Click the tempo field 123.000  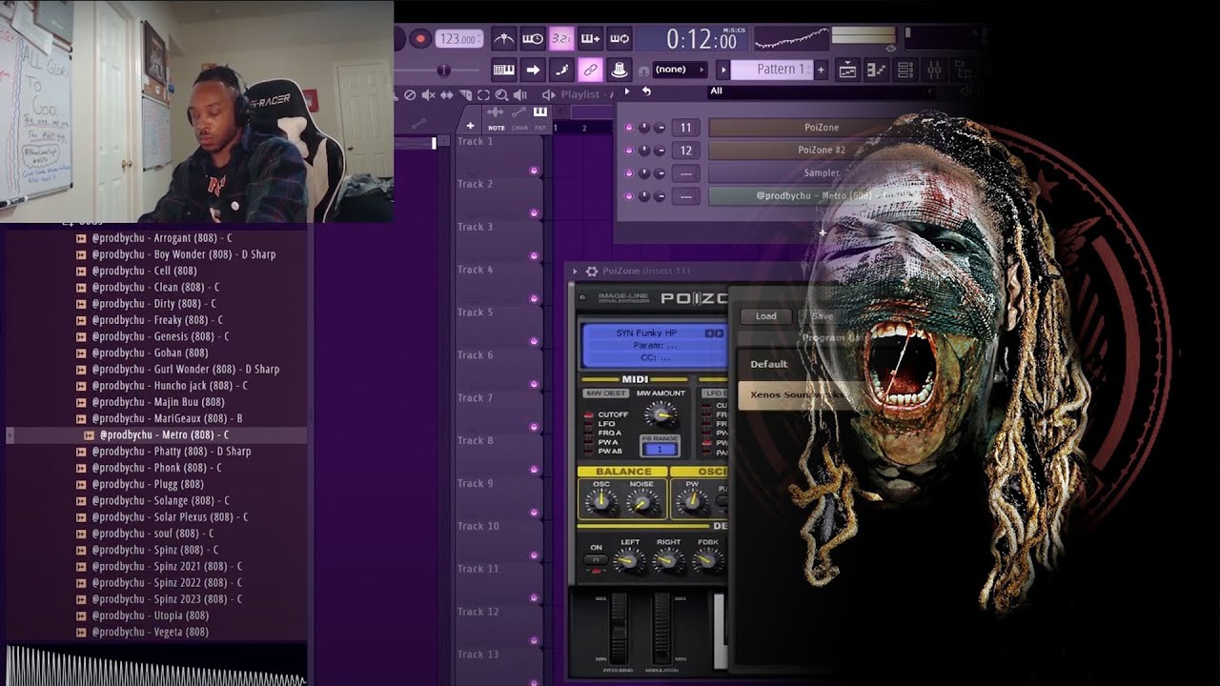coord(458,39)
